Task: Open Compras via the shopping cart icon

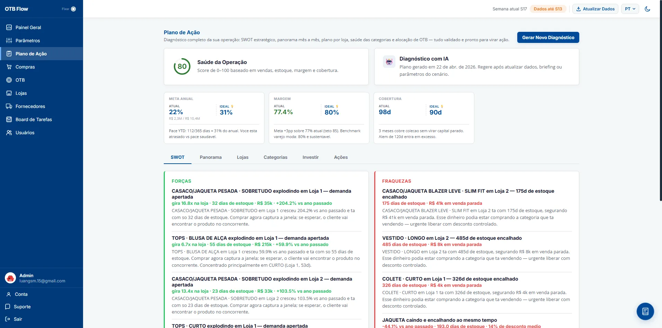Action: point(9,67)
